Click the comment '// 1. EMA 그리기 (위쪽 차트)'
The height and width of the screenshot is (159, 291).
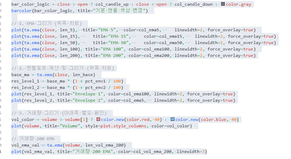[46, 24]
